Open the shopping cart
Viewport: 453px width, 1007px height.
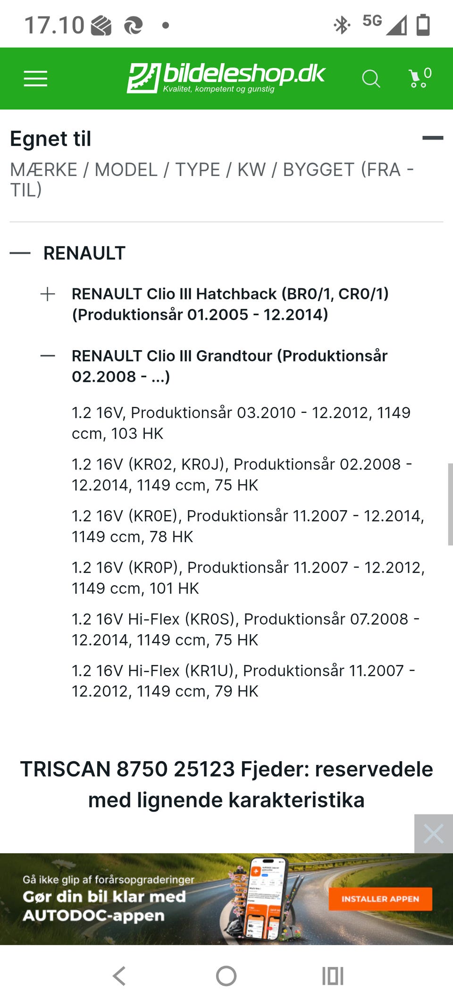(x=419, y=78)
